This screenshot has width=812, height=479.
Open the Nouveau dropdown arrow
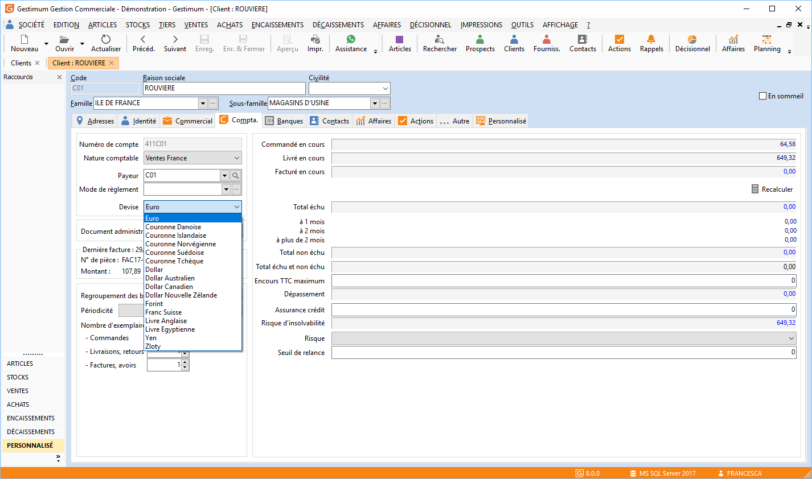(46, 43)
